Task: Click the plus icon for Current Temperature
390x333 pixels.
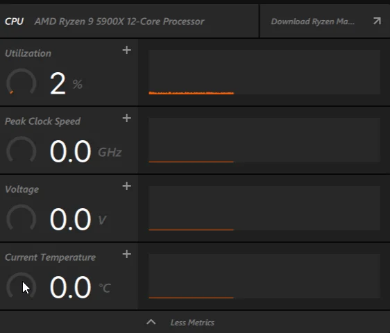Action: (127, 254)
